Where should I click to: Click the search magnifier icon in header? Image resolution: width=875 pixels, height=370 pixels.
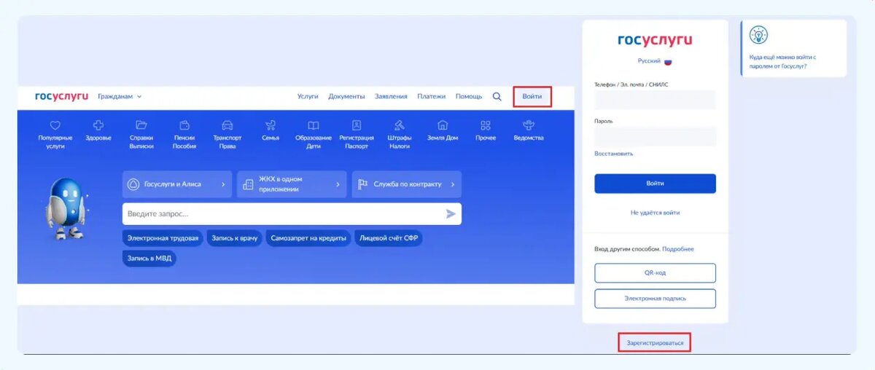click(x=497, y=96)
